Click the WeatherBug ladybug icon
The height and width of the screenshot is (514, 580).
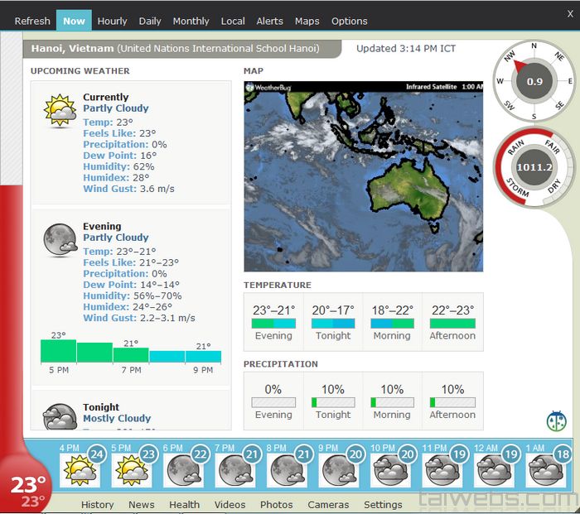[556, 420]
